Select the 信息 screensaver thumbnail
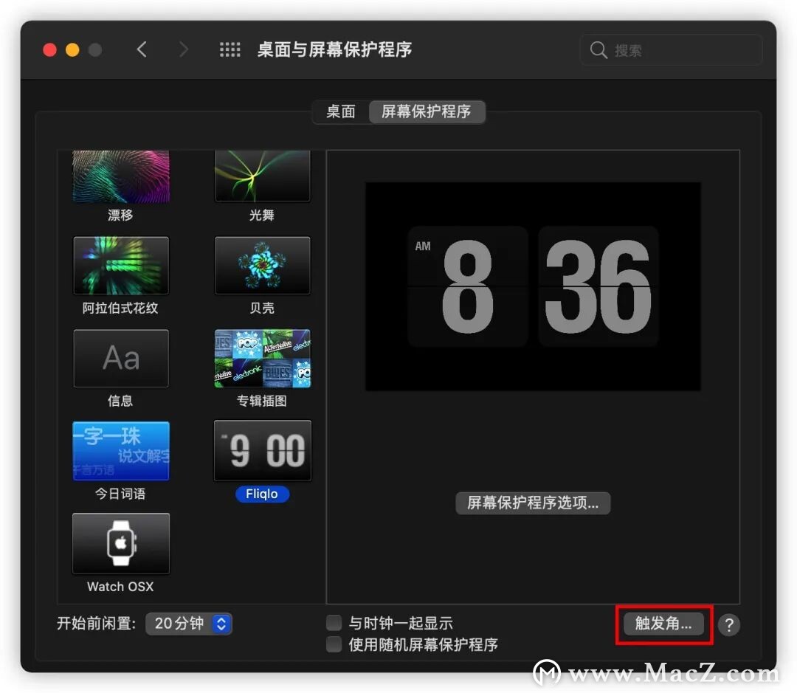The image size is (797, 693). [x=120, y=359]
